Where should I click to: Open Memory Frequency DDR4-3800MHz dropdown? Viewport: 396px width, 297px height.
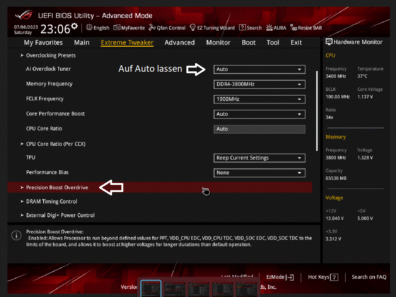click(x=259, y=84)
